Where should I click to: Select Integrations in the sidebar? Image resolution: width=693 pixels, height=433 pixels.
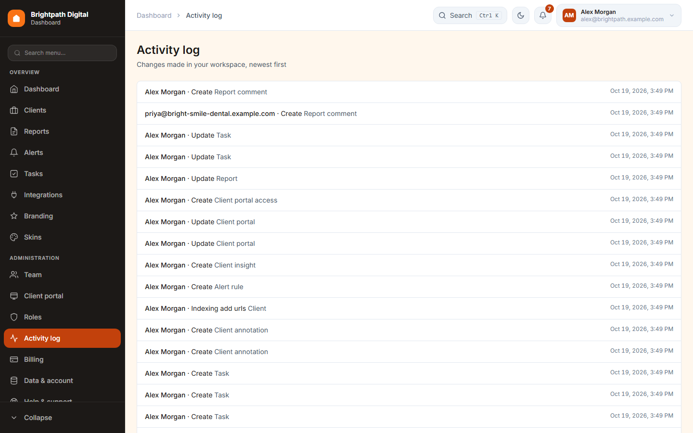(62, 195)
